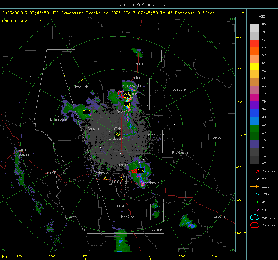
Task: Click the Stettler town label
Action: 180,89
